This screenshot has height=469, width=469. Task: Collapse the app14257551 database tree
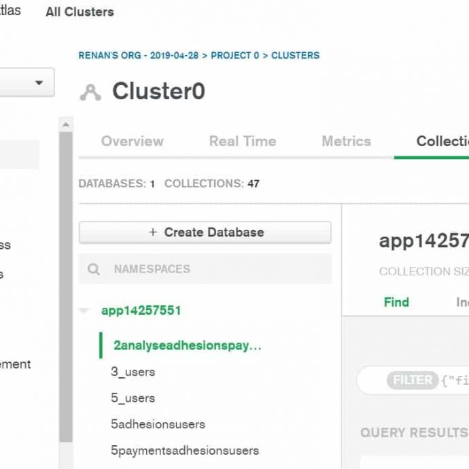[x=84, y=311]
